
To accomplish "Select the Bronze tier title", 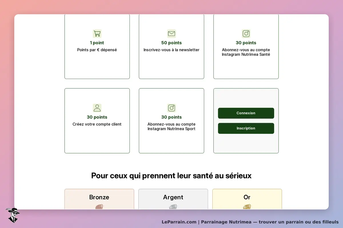I will pos(99,197).
